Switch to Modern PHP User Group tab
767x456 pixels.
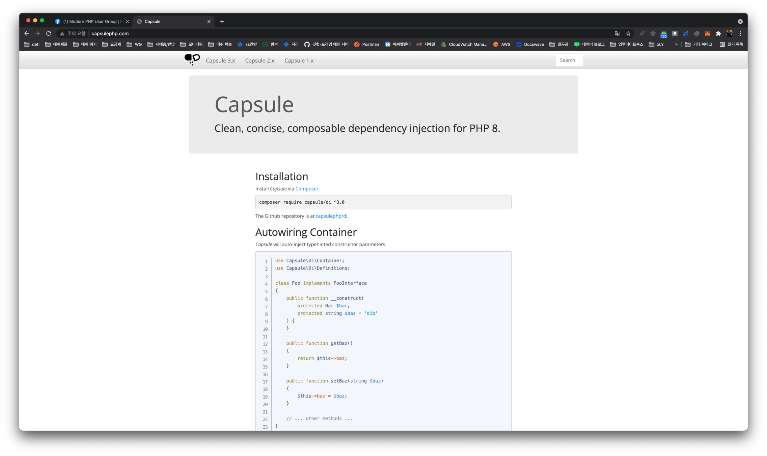point(92,21)
